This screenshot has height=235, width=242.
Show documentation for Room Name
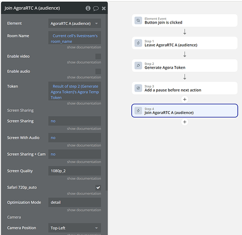(x=84, y=47)
